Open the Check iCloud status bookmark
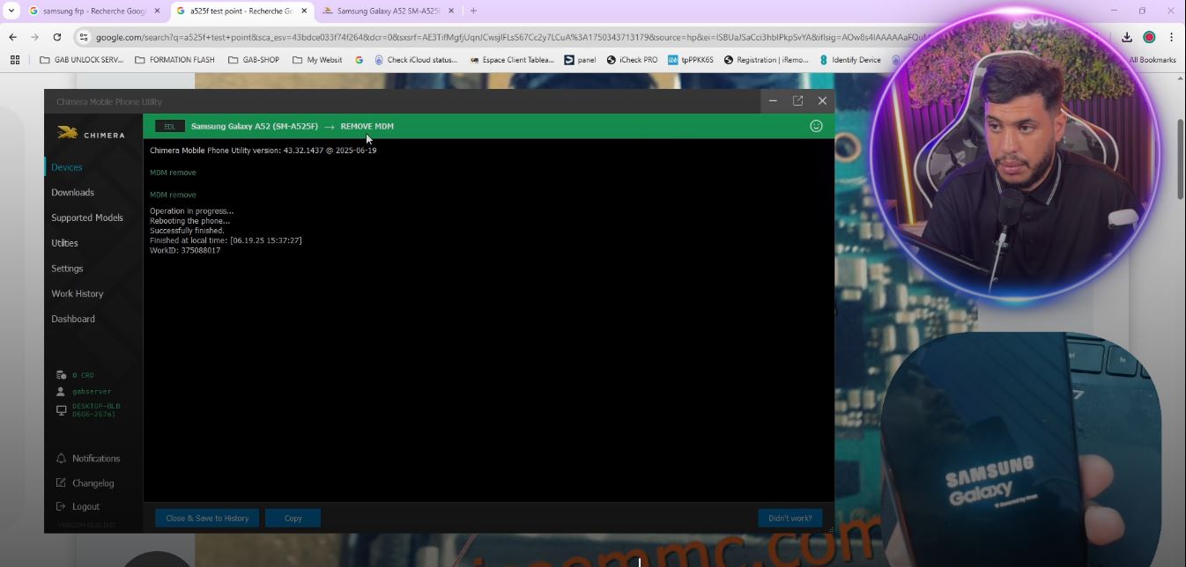Viewport: 1186px width, 567px height. 416,60
